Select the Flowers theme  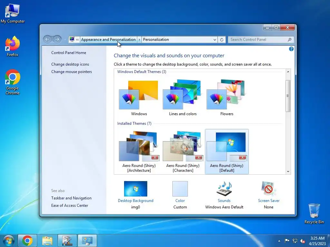227,98
